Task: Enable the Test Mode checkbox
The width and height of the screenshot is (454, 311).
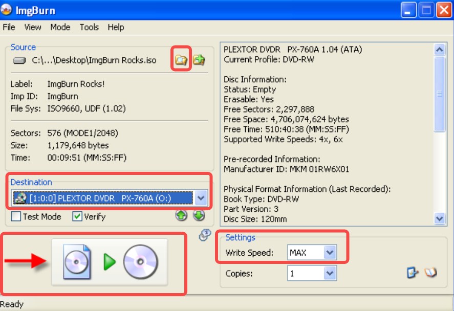Action: click(17, 216)
